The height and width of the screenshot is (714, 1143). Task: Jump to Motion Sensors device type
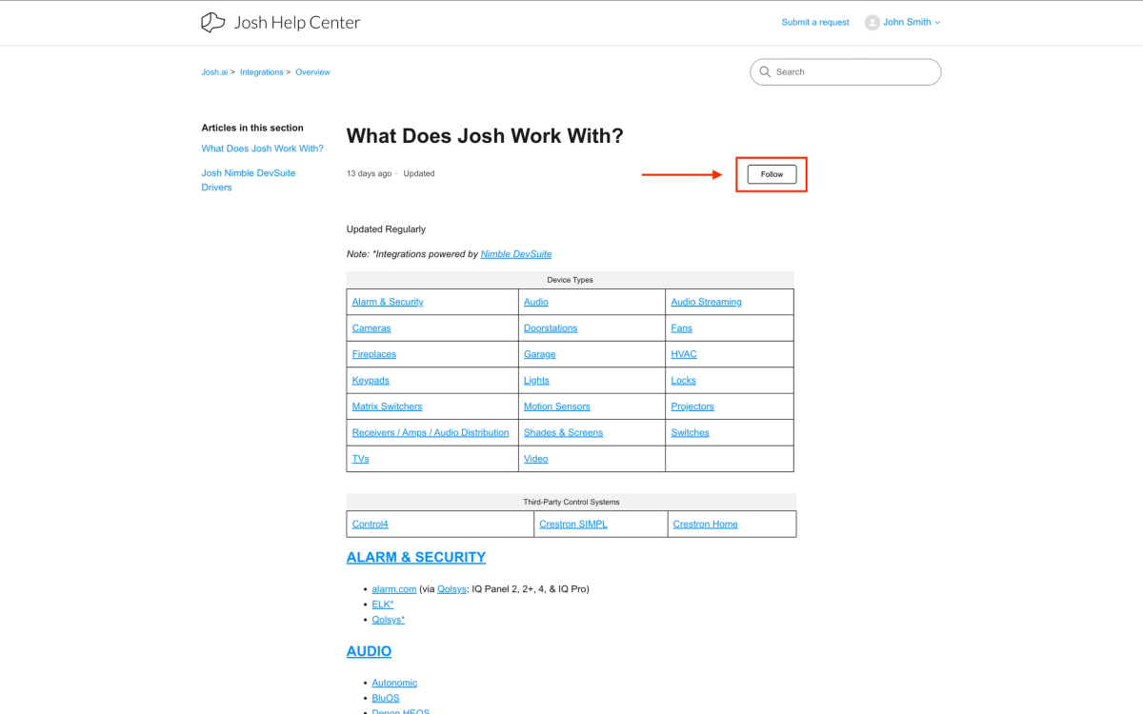coord(557,407)
